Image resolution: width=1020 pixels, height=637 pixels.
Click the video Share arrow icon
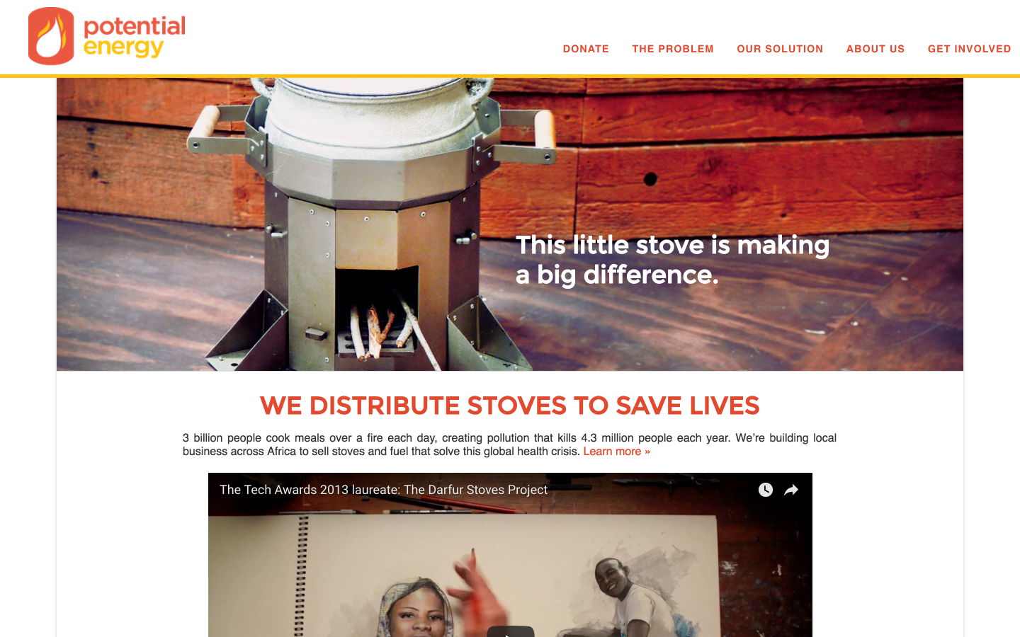click(791, 490)
